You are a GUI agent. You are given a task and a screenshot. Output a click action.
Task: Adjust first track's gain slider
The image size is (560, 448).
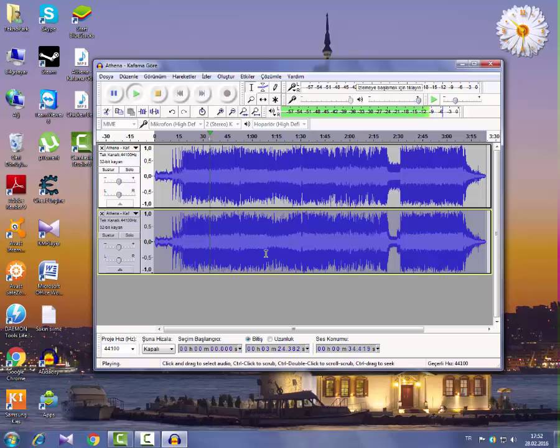point(119,181)
